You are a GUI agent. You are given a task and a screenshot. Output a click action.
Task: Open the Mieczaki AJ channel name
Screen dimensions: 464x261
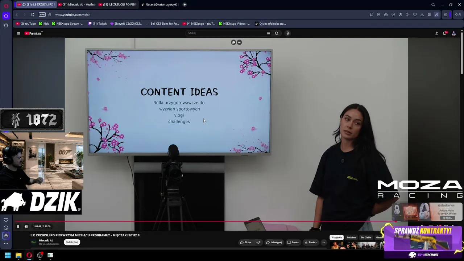[46, 240]
